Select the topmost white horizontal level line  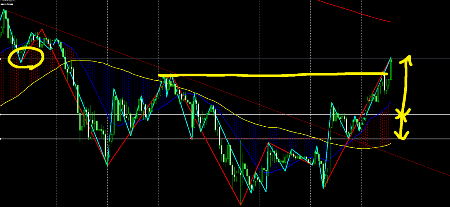pos(220,59)
